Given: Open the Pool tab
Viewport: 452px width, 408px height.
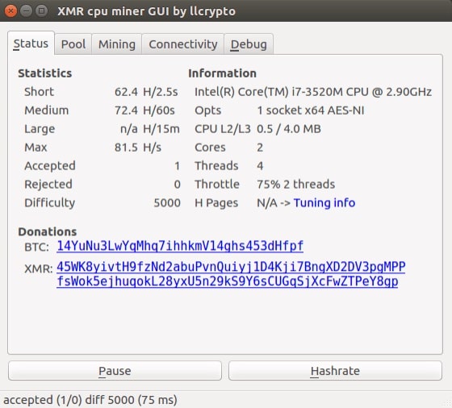Looking at the screenshot, I should pos(73,44).
